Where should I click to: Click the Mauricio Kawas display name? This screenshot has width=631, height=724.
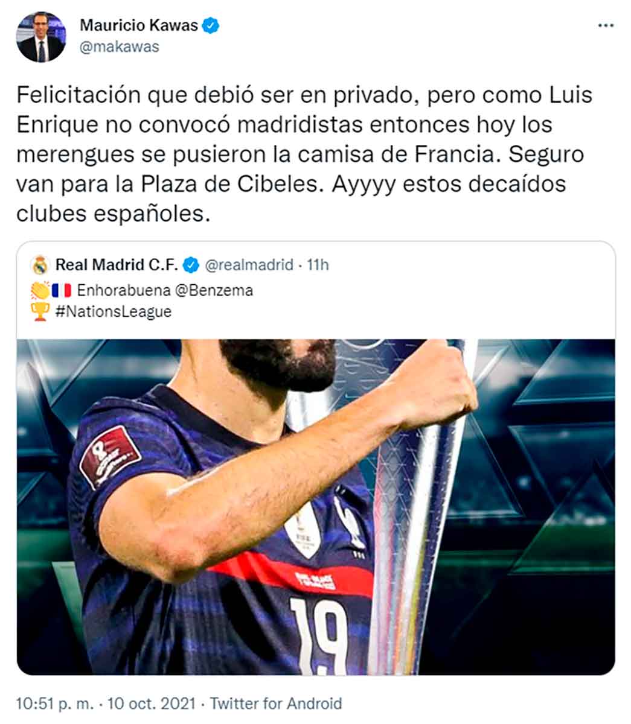click(x=139, y=25)
